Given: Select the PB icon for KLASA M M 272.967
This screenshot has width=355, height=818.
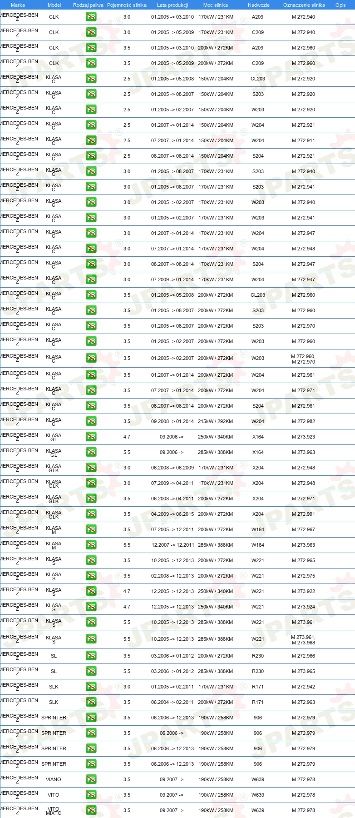Looking at the screenshot, I should [x=91, y=530].
